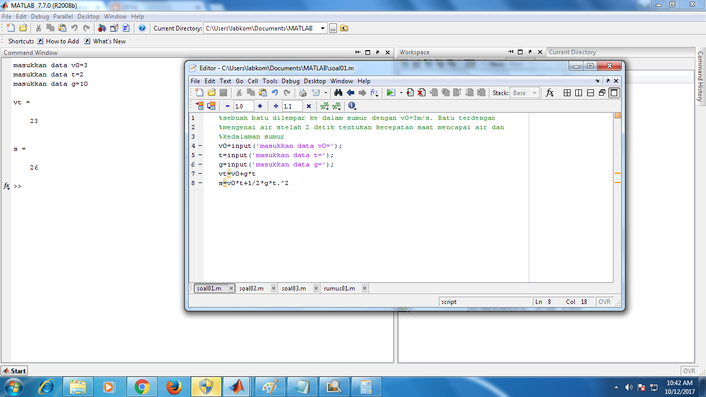Click the new file icon in MATLAB toolbar
This screenshot has height=397, width=706.
(x=11, y=28)
